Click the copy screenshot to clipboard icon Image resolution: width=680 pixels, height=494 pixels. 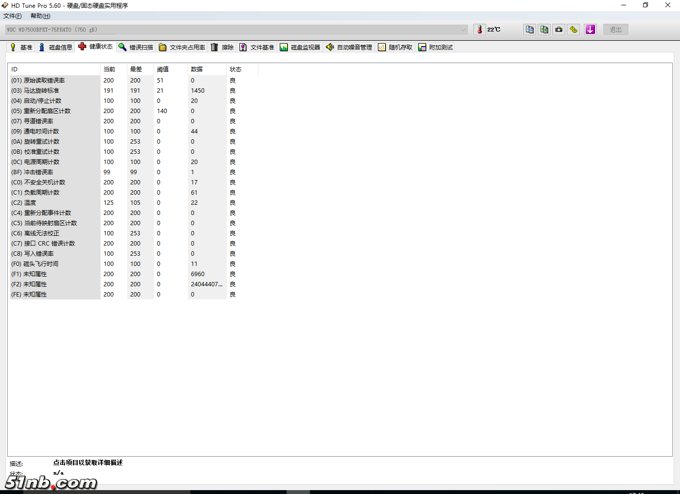544,30
